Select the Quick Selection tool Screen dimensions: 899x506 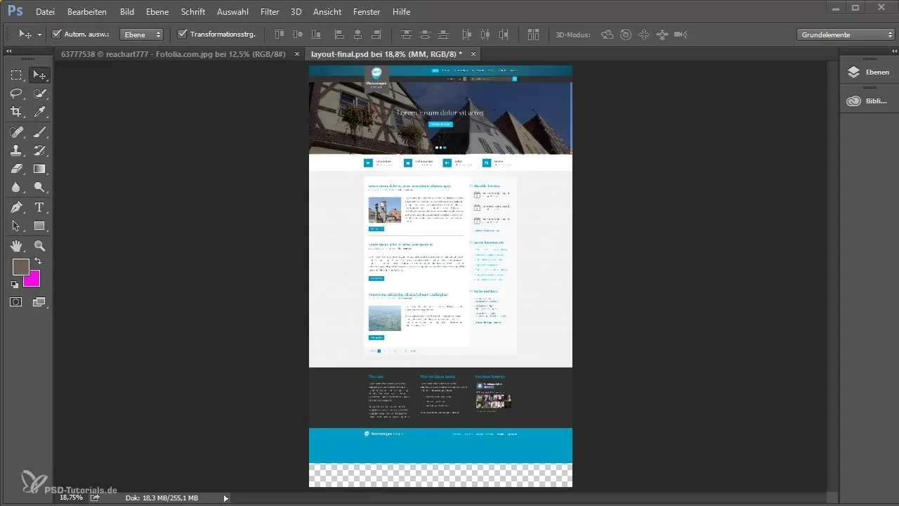point(40,93)
